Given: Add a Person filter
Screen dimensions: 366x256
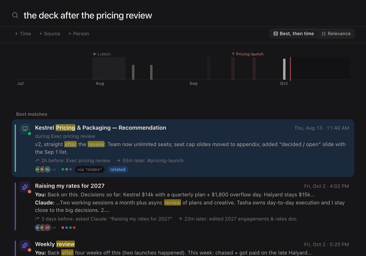Looking at the screenshot, I should (78, 34).
